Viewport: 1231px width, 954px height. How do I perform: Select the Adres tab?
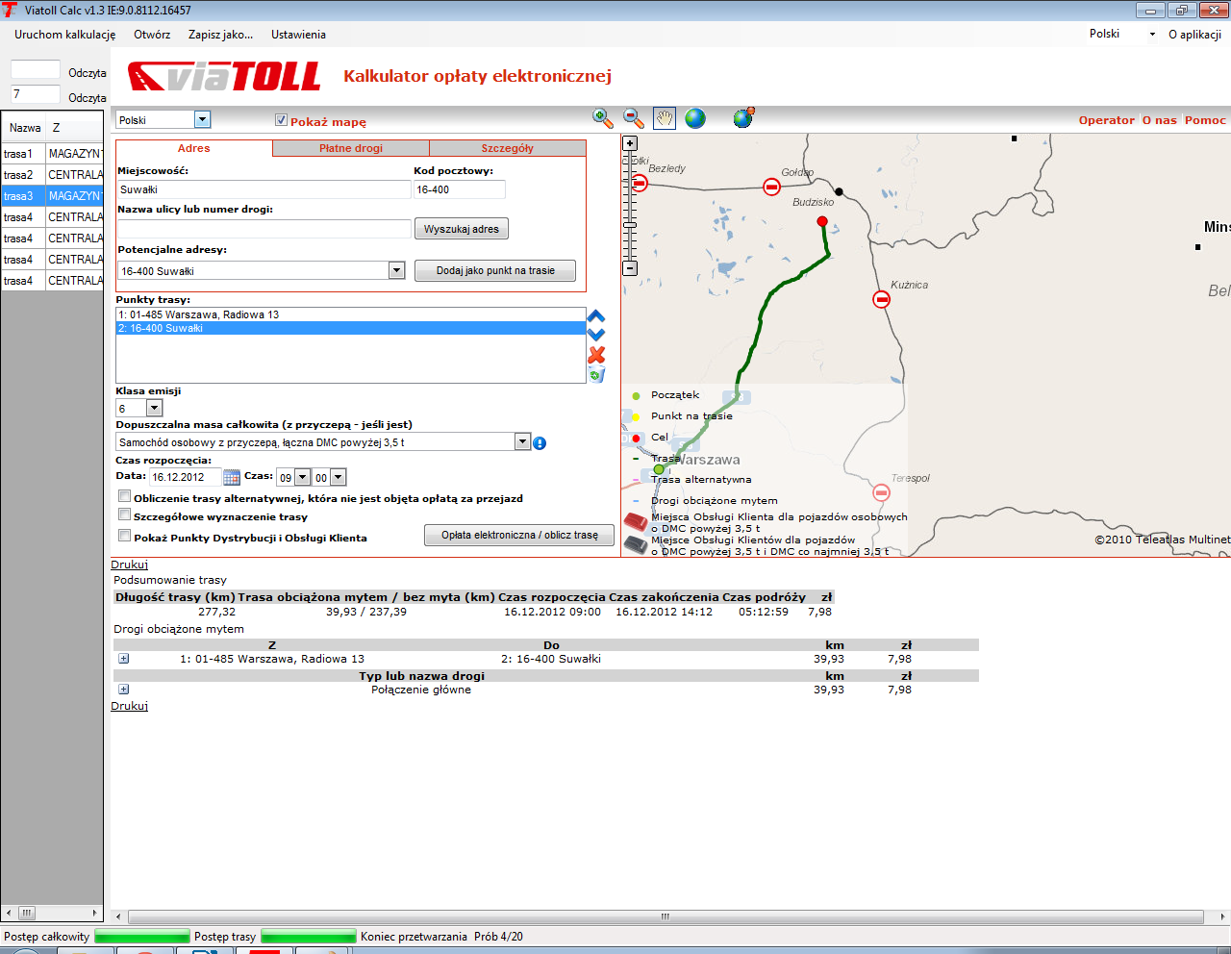click(x=193, y=148)
